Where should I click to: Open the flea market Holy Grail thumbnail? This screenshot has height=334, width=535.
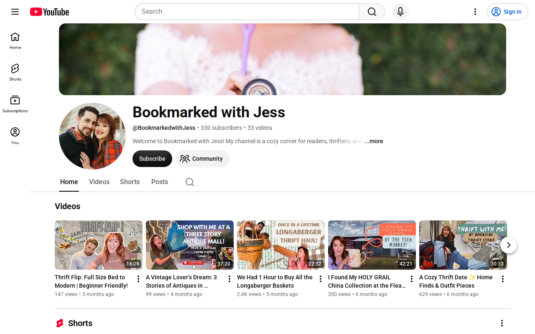tap(372, 245)
